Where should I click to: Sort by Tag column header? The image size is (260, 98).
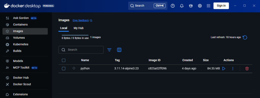(x=117, y=60)
